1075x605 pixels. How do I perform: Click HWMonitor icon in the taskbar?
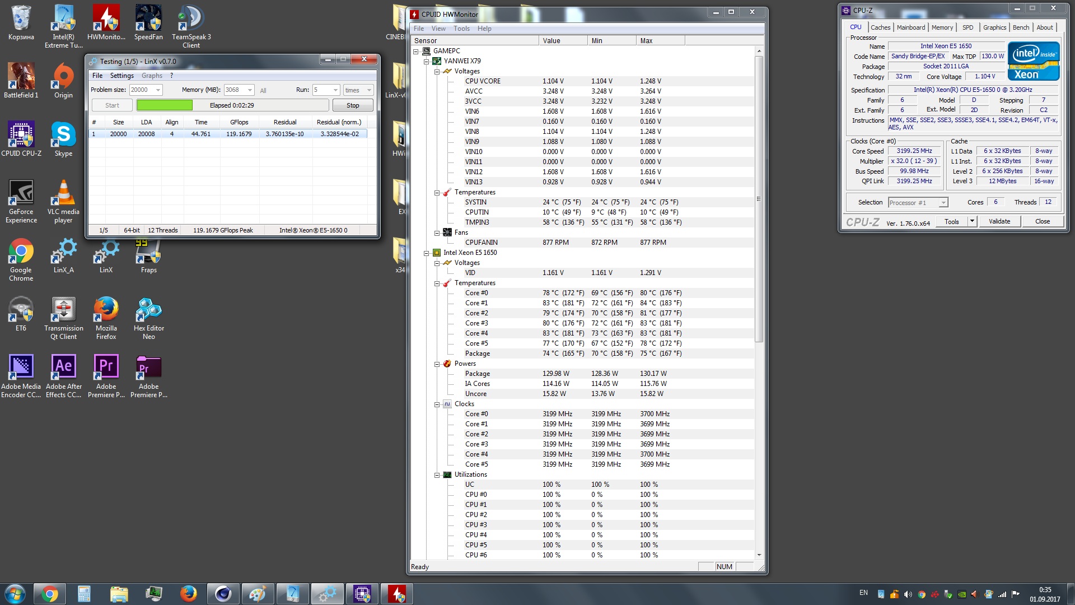[x=397, y=593]
